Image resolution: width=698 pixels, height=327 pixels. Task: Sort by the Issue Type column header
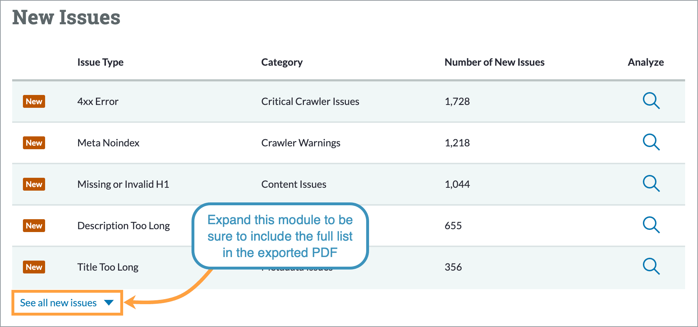[x=101, y=62]
